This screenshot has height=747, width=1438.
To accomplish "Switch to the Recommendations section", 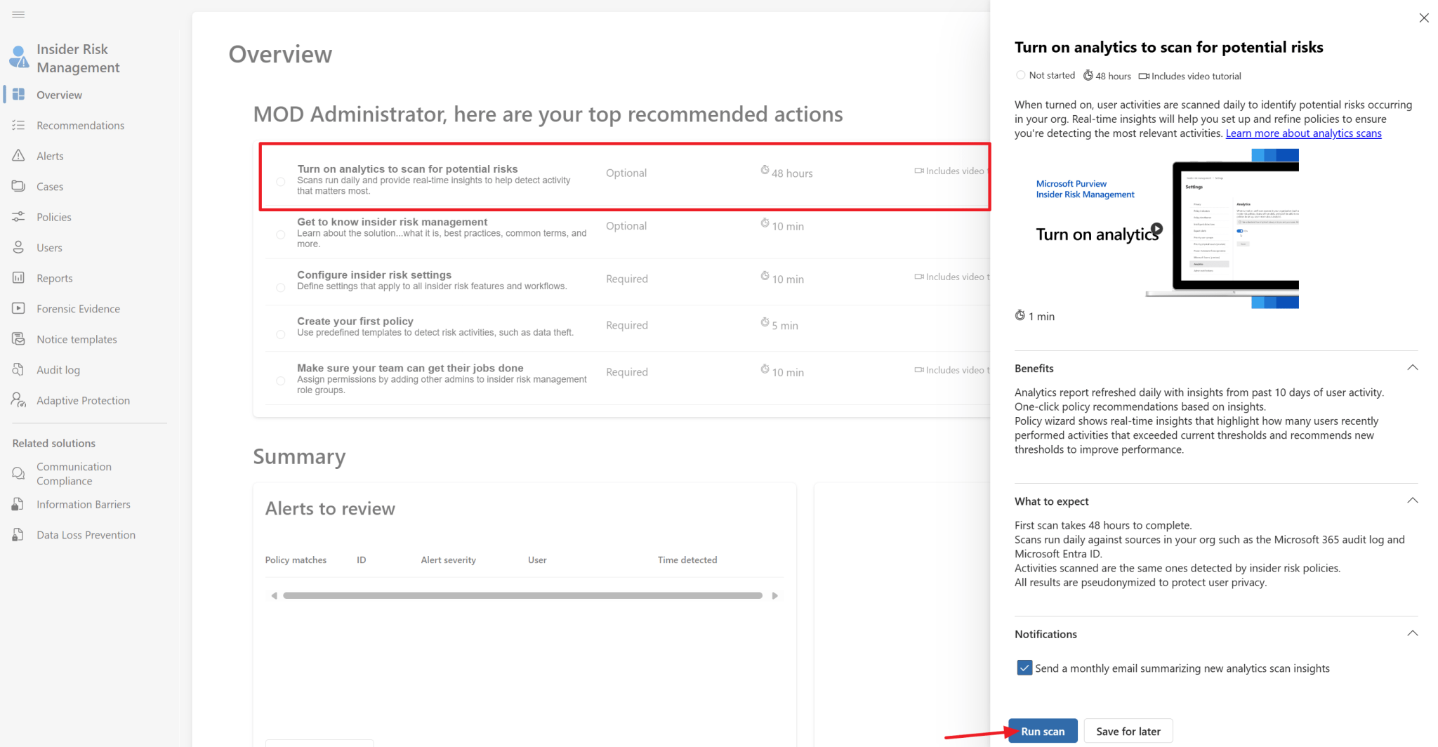I will (x=79, y=125).
